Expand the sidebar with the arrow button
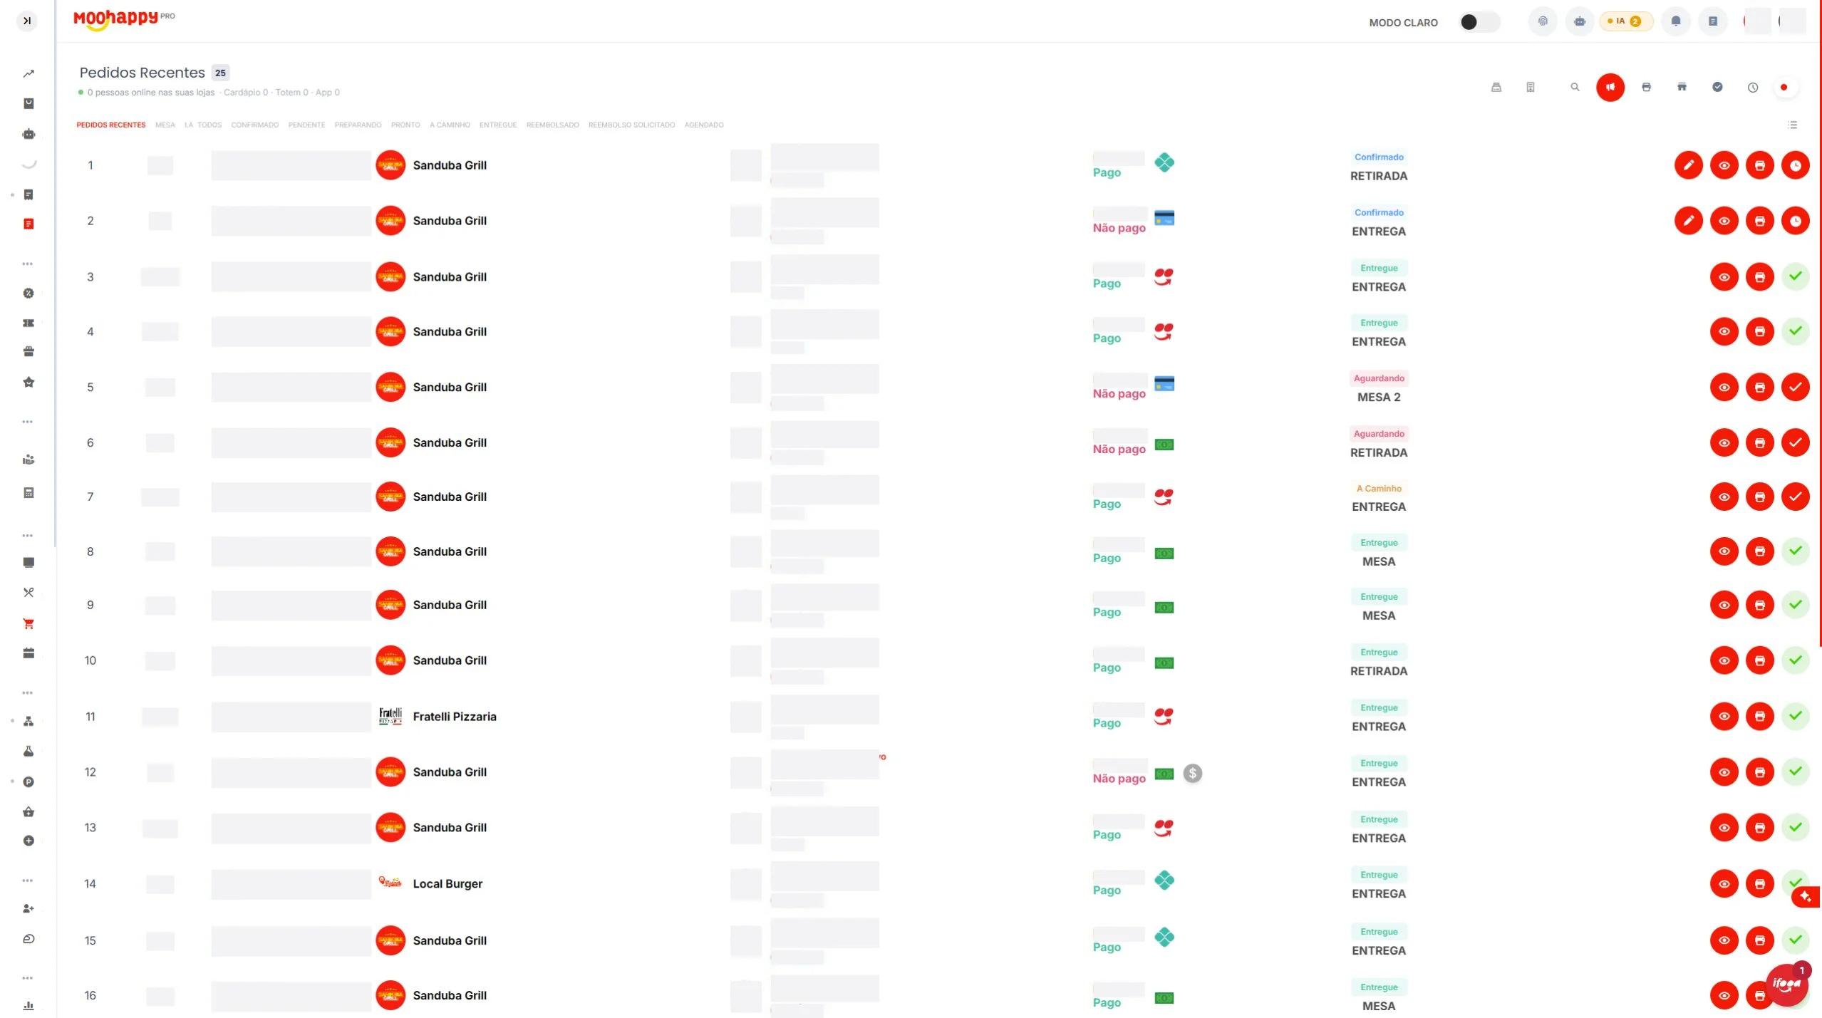Viewport: 1822px width, 1018px height. click(27, 21)
